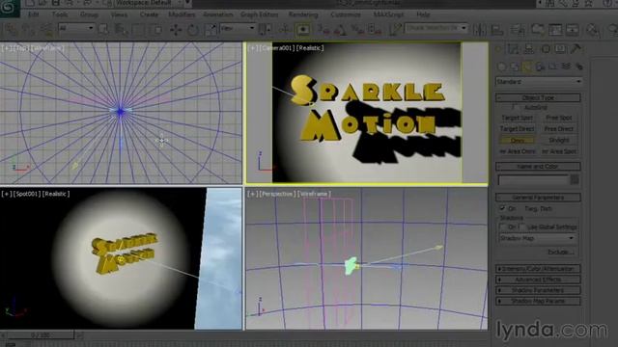Image resolution: width=618 pixels, height=347 pixels.
Task: Select the Systems category icon
Action: [578, 67]
